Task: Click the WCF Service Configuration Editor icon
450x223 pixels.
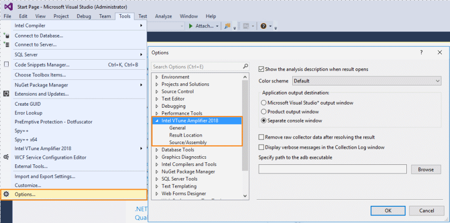Action: [6, 157]
